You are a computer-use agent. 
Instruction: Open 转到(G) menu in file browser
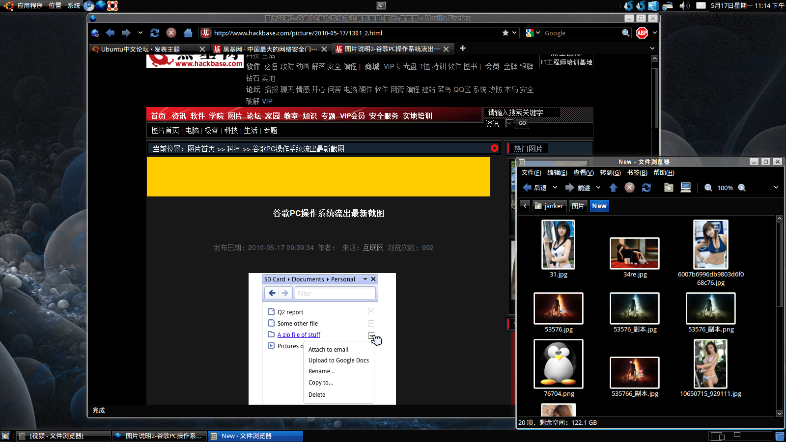pyautogui.click(x=610, y=173)
